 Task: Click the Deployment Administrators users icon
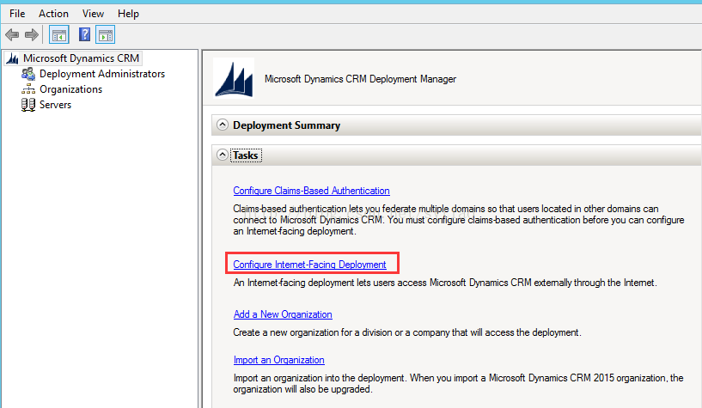(28, 74)
